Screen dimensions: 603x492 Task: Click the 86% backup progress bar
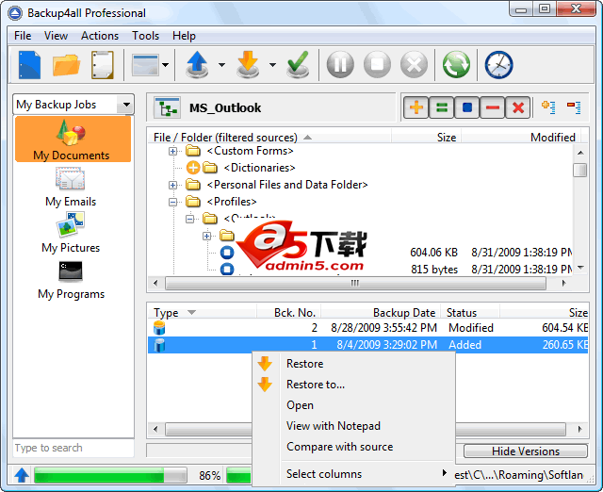tap(110, 475)
